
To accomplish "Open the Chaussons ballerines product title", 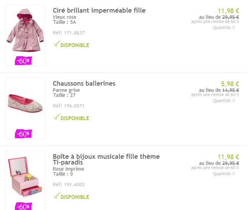I will (x=84, y=83).
